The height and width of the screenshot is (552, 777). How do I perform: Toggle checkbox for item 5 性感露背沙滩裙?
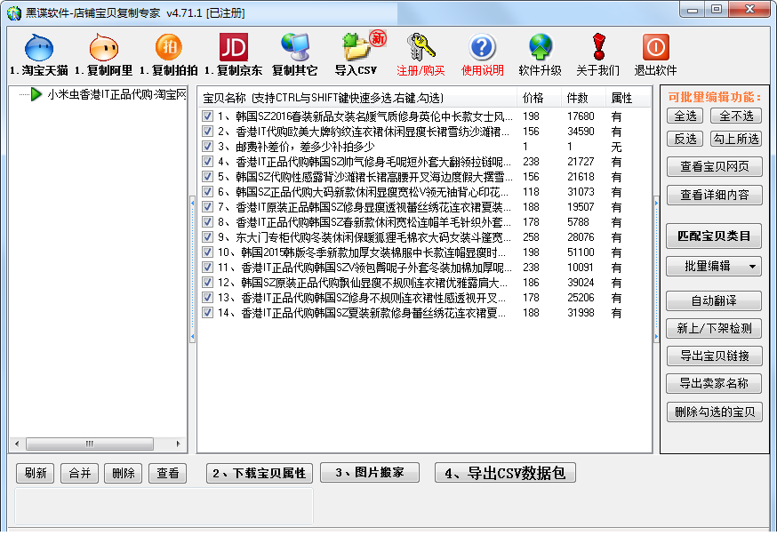click(208, 177)
